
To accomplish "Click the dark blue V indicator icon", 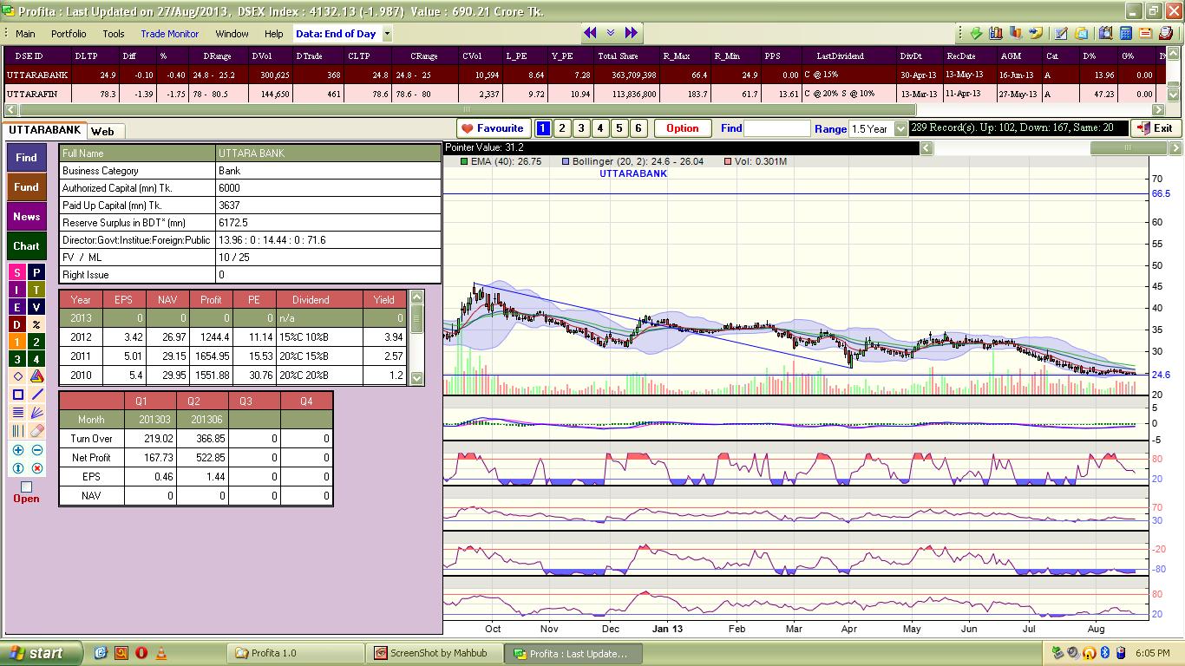I will [x=36, y=307].
